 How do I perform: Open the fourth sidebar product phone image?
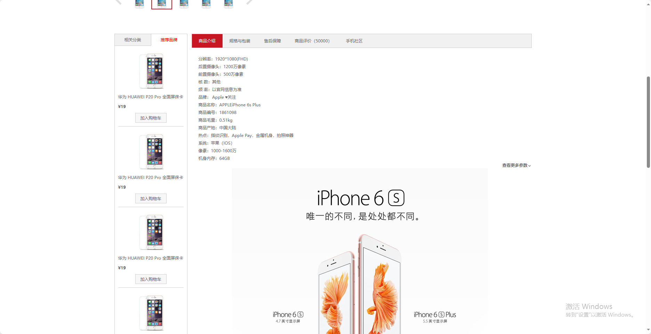[x=151, y=313]
